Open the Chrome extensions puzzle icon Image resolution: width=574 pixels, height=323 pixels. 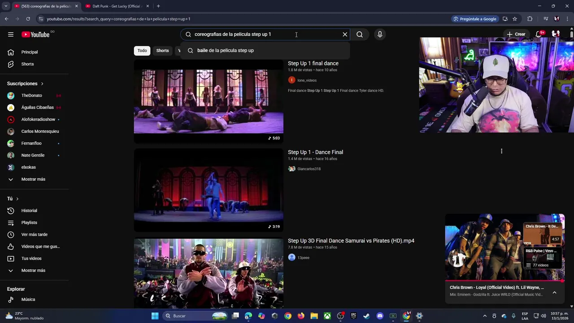tap(530, 19)
